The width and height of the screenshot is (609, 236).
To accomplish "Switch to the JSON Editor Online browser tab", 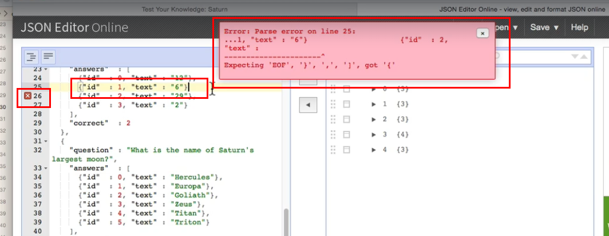I will tap(522, 9).
